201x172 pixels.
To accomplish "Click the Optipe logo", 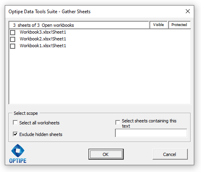I will [18, 154].
